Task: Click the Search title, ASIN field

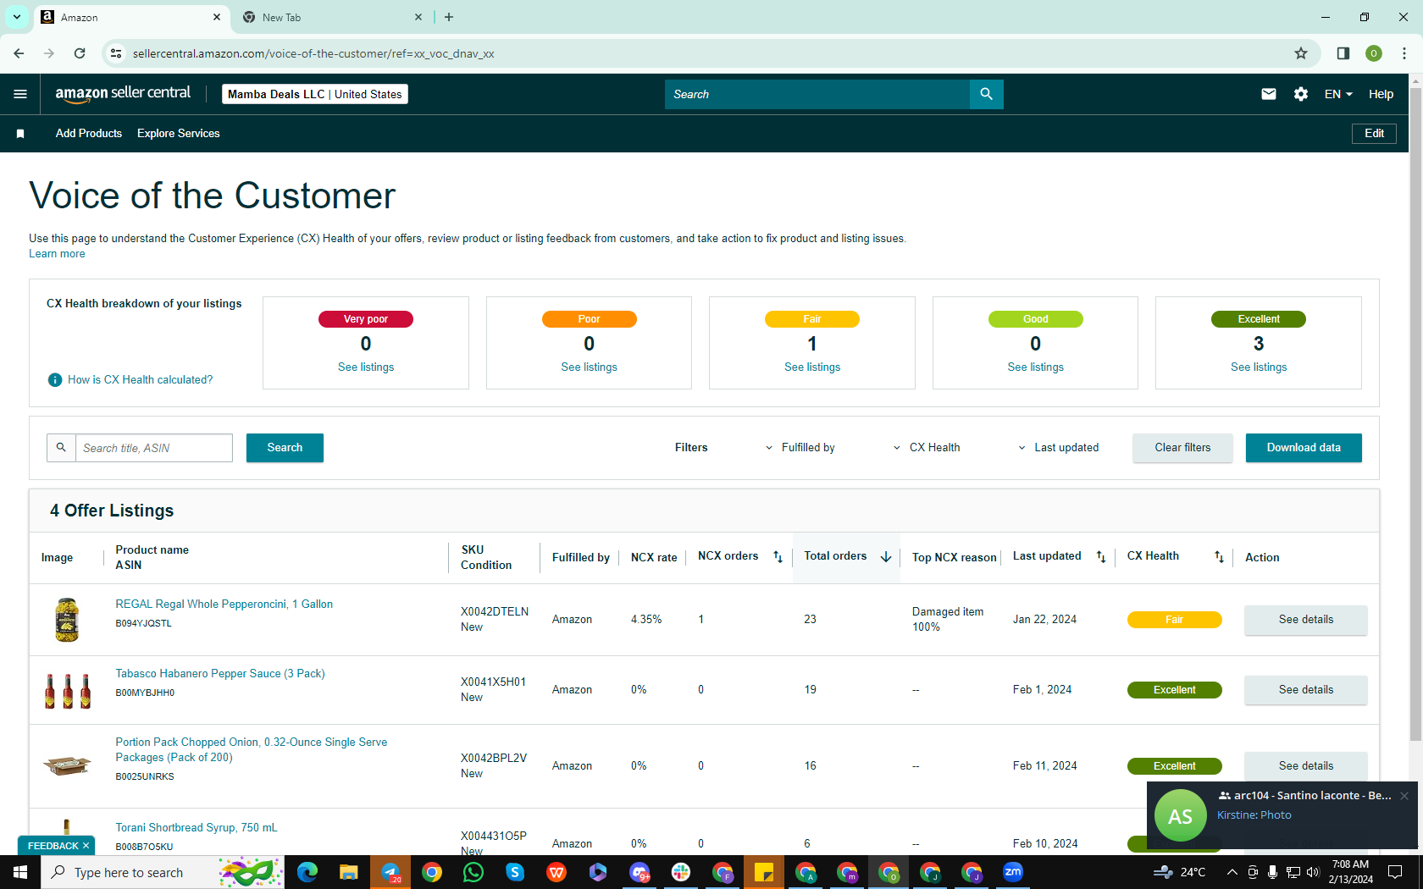Action: coord(154,448)
